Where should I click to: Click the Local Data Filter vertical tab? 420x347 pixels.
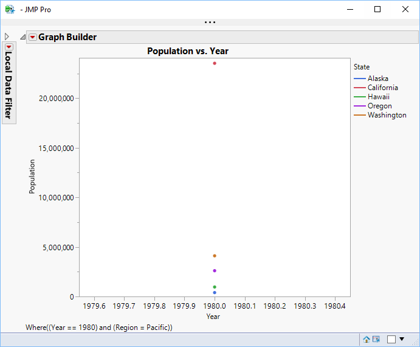point(9,85)
